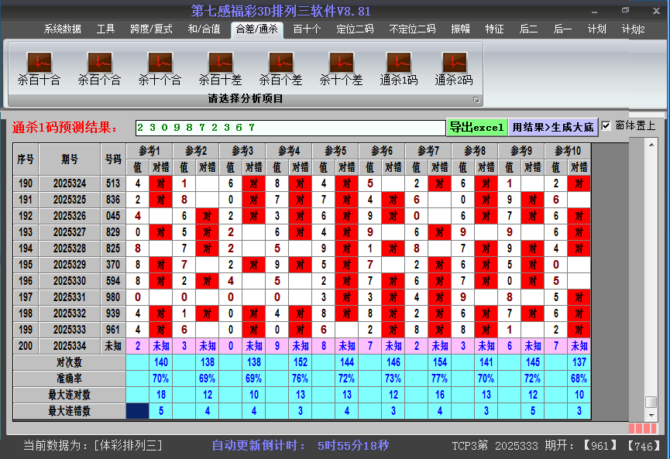Click the 参考5 column header
The height and width of the screenshot is (459, 670).
point(335,150)
